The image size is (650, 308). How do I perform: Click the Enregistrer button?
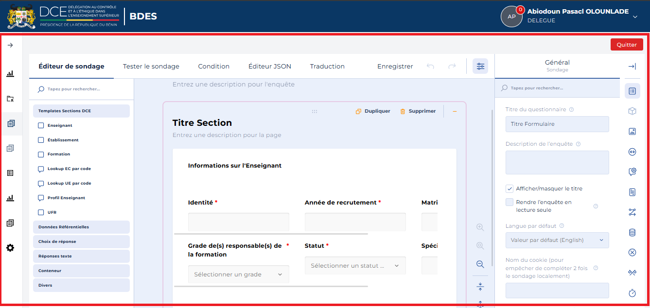point(395,67)
